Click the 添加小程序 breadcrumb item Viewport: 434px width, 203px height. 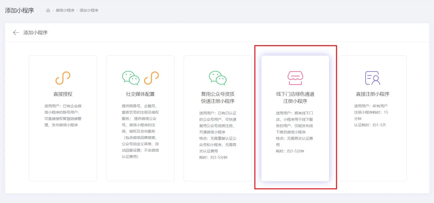pyautogui.click(x=89, y=10)
